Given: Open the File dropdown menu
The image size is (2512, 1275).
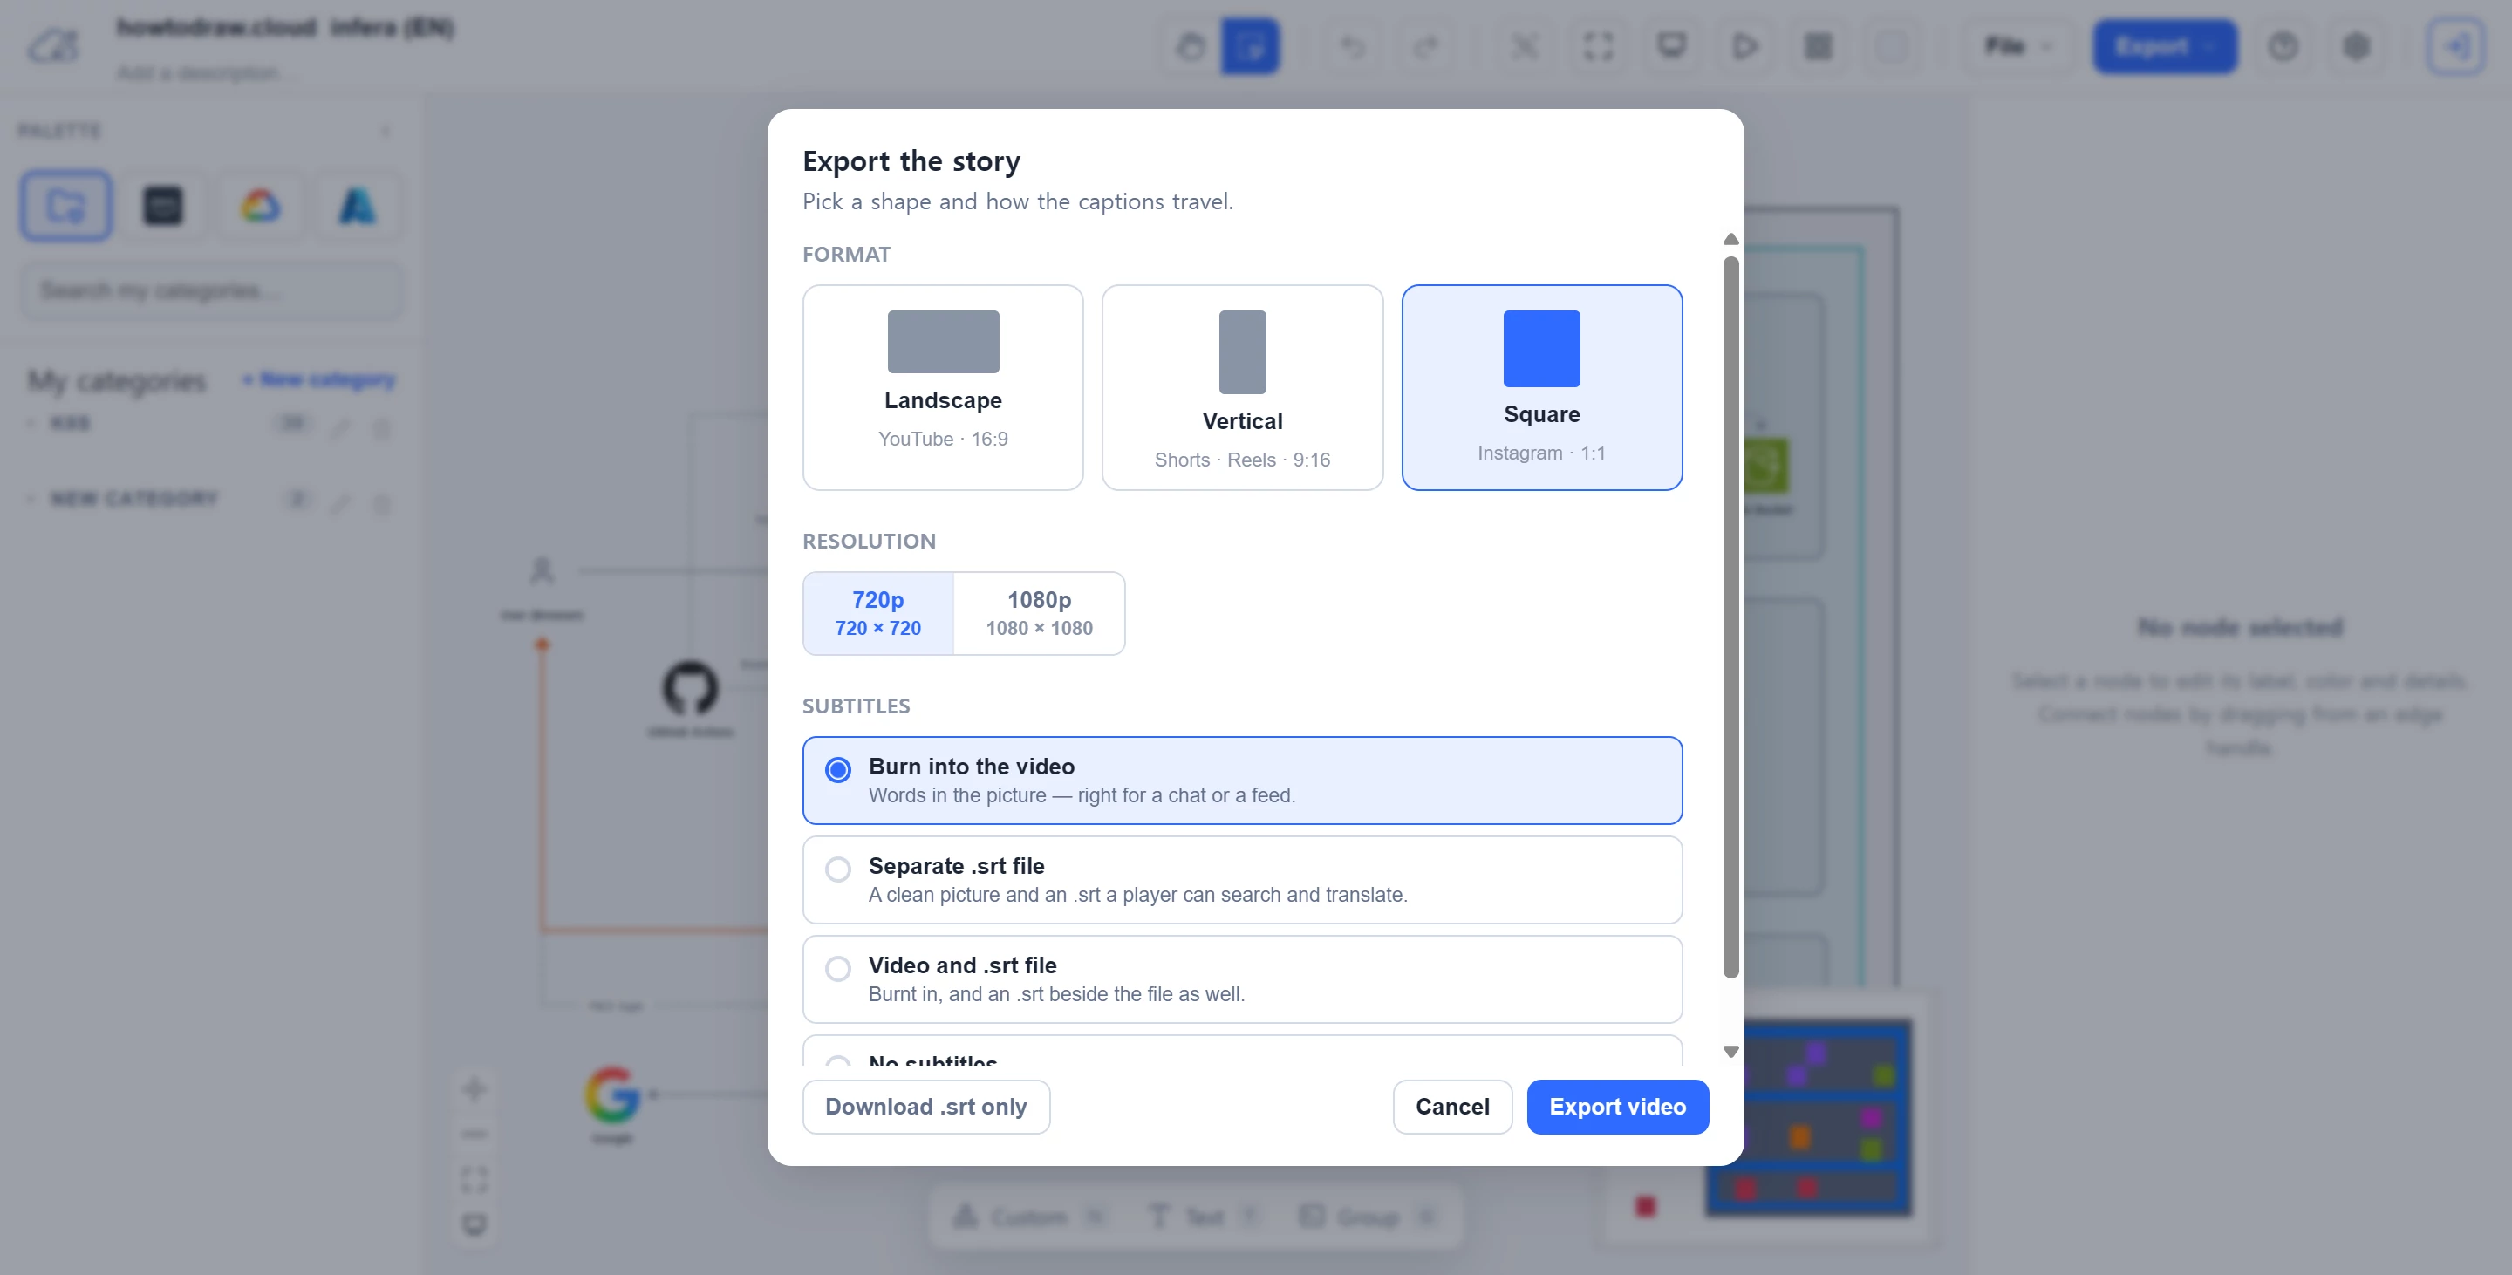Looking at the screenshot, I should (x=2018, y=46).
